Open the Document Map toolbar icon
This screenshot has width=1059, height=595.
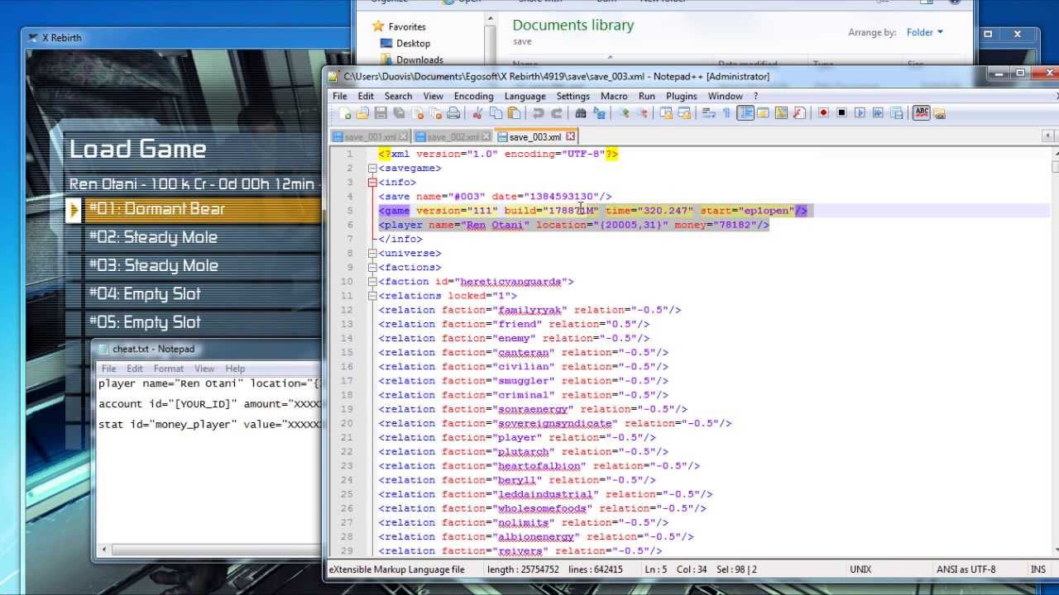[781, 113]
